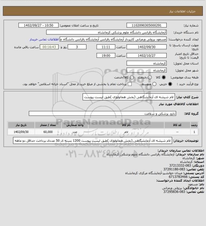
Task: Click the response deadline date 1402/09/30 field
Action: click(x=147, y=47)
